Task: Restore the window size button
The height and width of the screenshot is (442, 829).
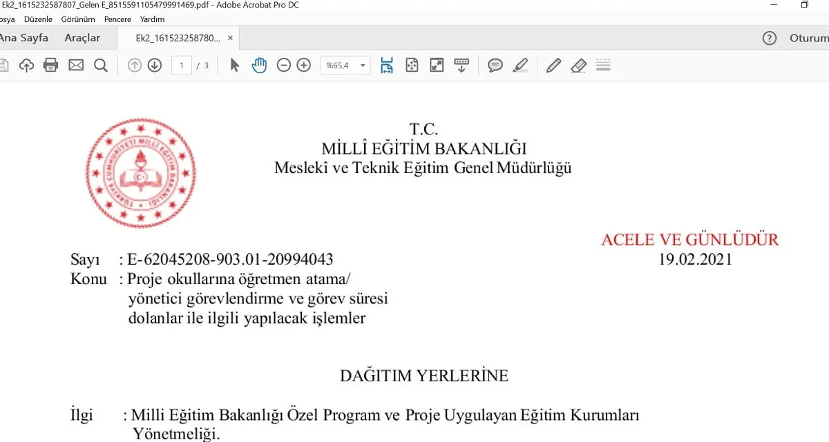Action: [x=805, y=5]
